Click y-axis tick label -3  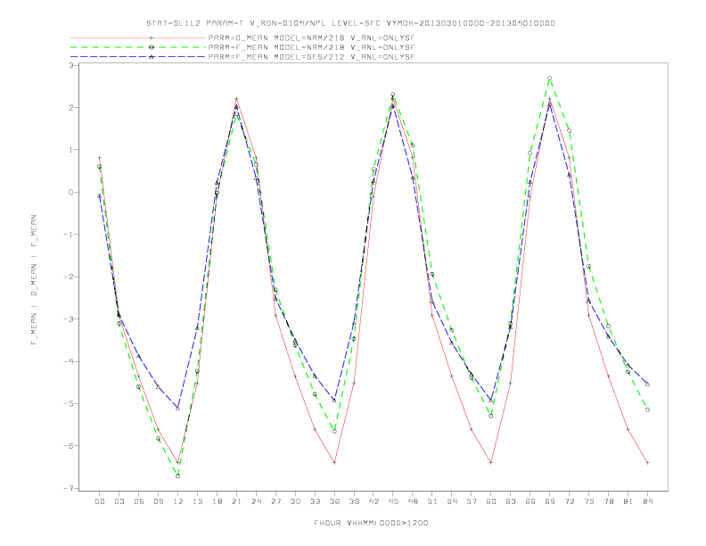70,319
